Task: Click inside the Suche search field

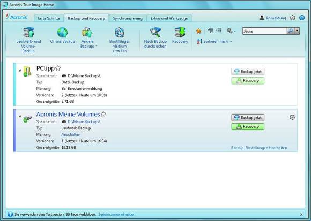Action: coord(264,31)
